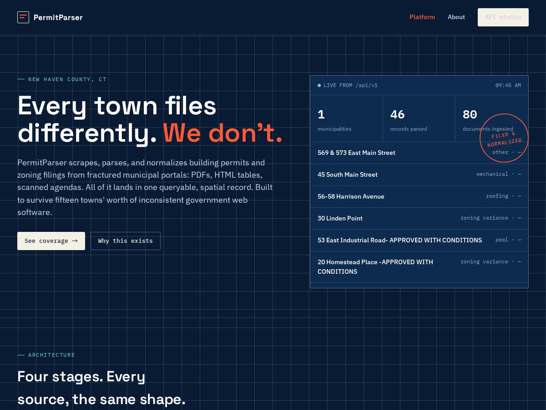Screen dimensions: 546x410
Task: Select the 45 South Main Street row
Action: click(419, 175)
